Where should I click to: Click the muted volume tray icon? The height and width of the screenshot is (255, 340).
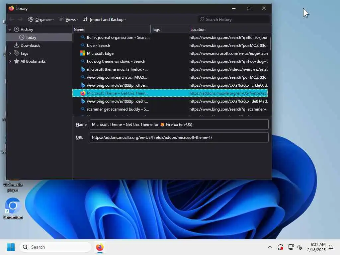click(299, 247)
